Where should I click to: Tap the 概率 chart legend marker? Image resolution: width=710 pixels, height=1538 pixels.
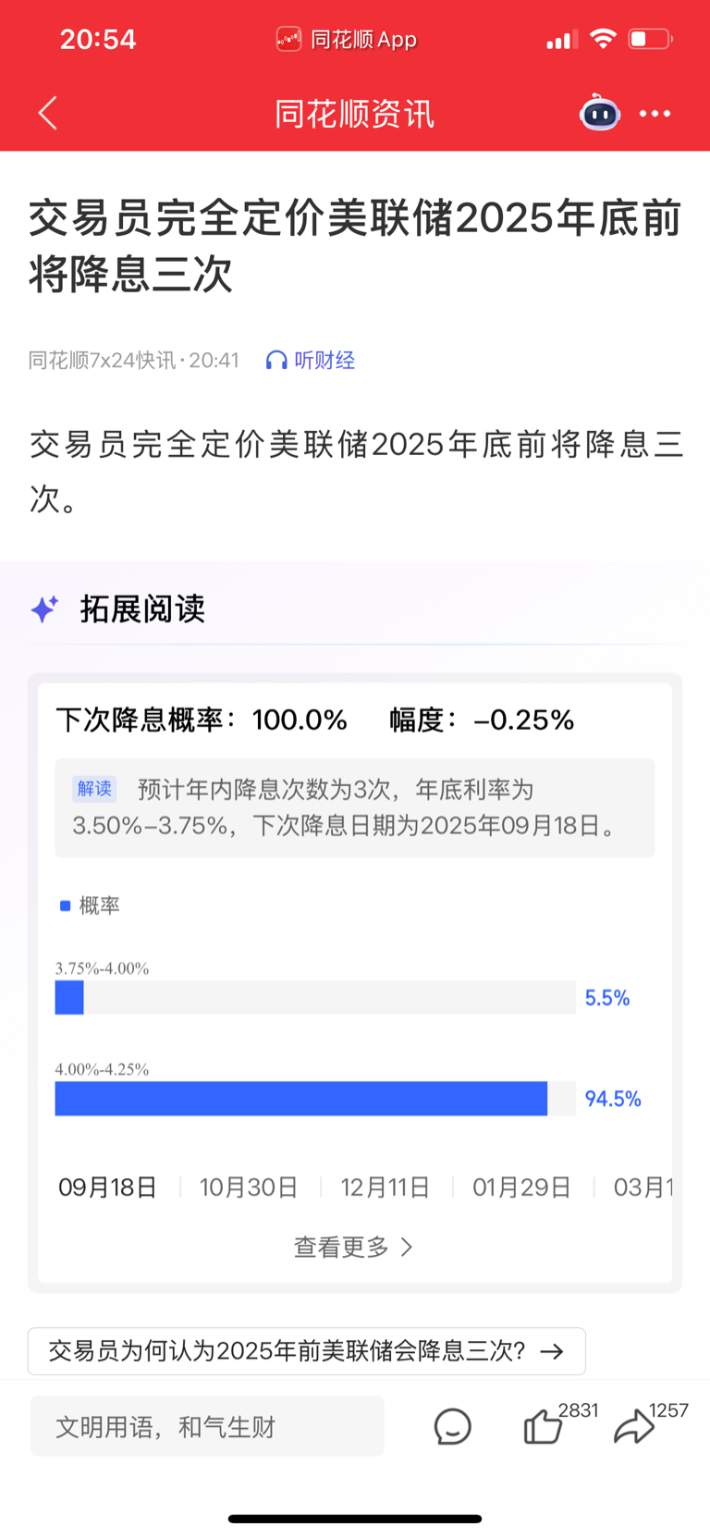(x=65, y=905)
